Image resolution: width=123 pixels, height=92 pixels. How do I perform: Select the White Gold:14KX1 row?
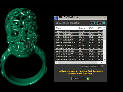point(79,57)
